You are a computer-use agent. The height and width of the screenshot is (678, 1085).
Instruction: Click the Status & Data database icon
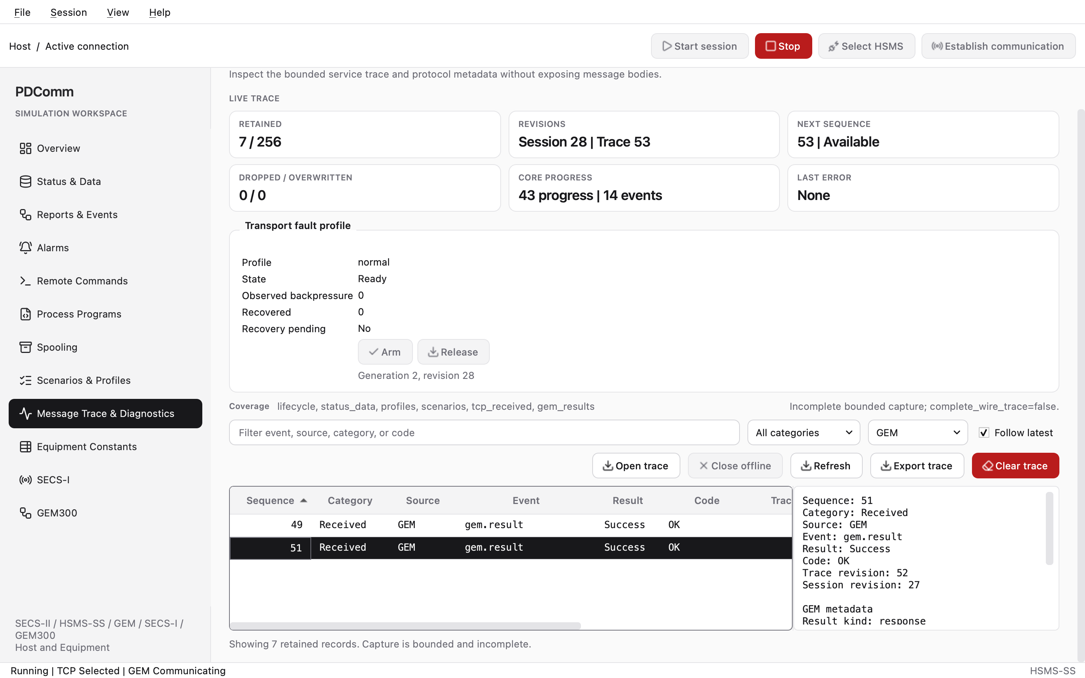(25, 182)
